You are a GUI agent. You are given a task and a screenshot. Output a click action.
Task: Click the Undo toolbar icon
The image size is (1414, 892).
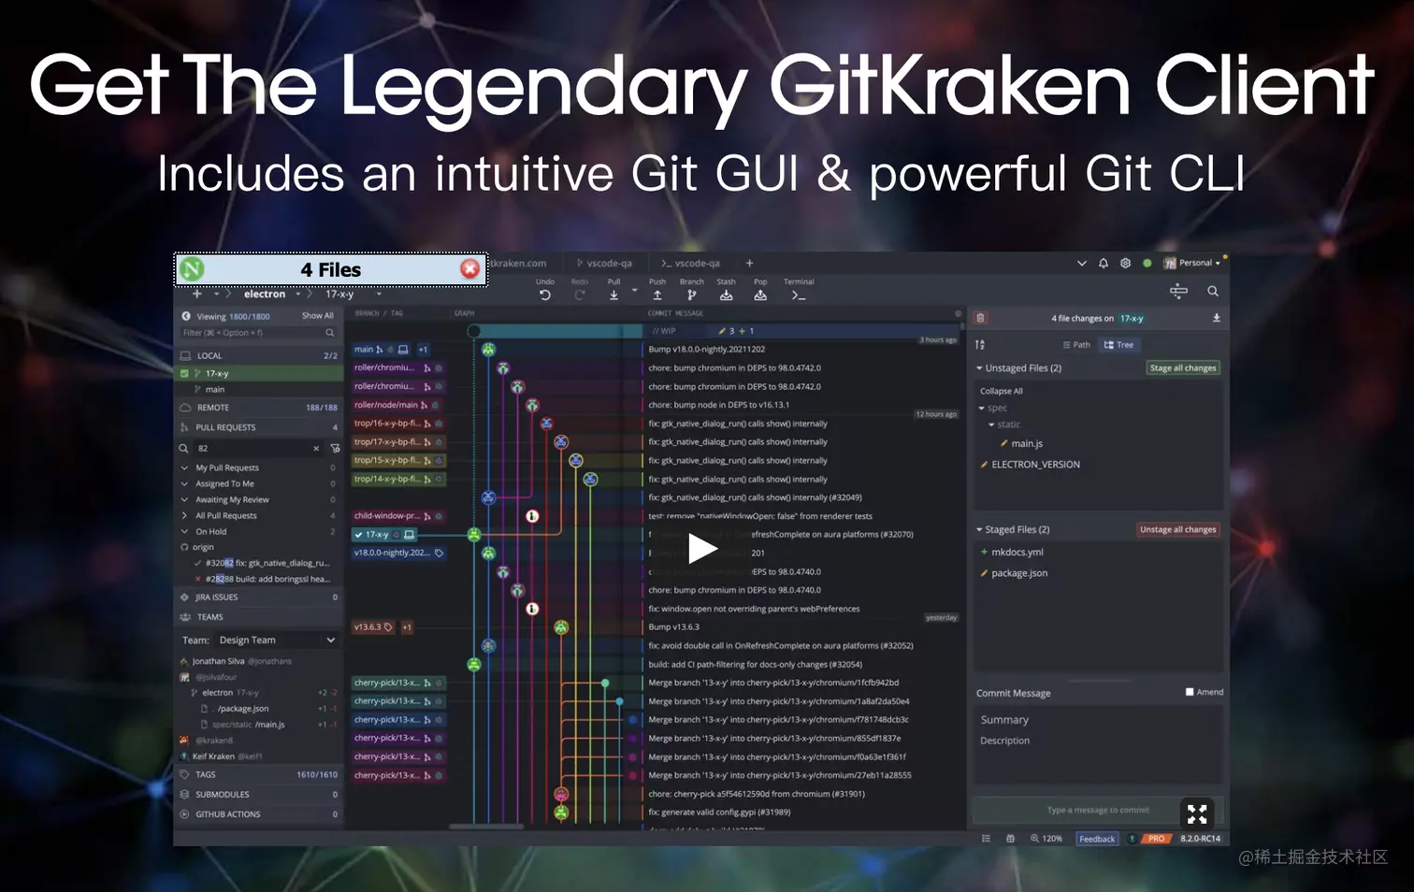point(545,295)
